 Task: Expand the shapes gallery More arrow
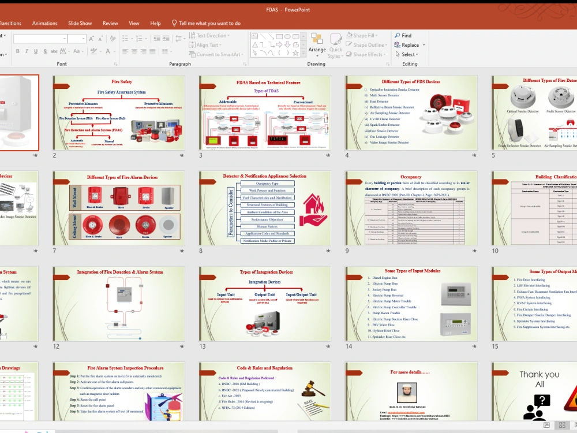pos(304,53)
